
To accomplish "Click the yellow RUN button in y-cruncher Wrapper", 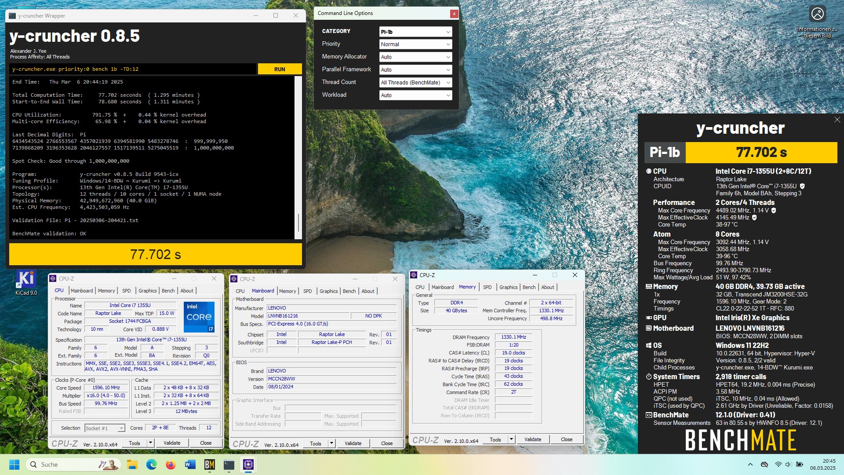I will [x=280, y=69].
